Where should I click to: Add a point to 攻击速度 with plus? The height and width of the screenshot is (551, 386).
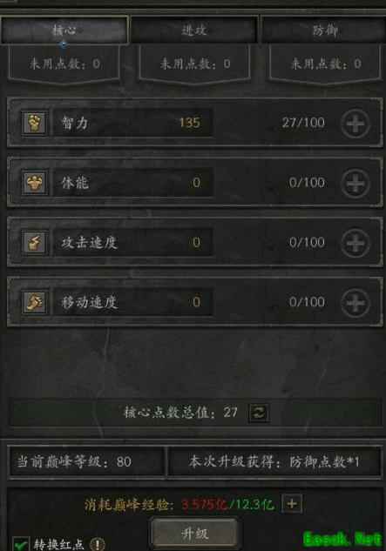click(356, 243)
